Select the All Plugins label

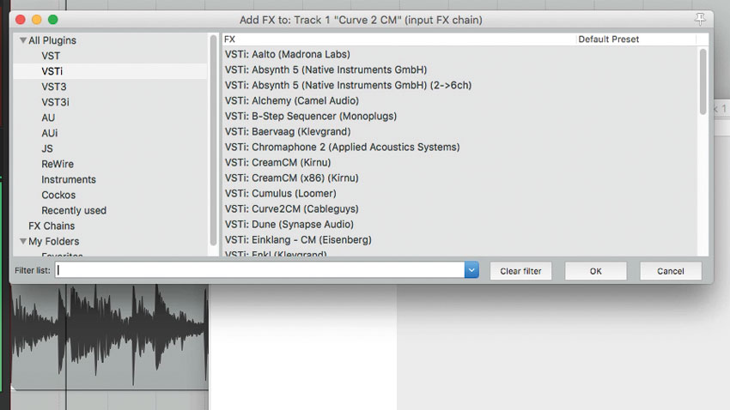[52, 40]
